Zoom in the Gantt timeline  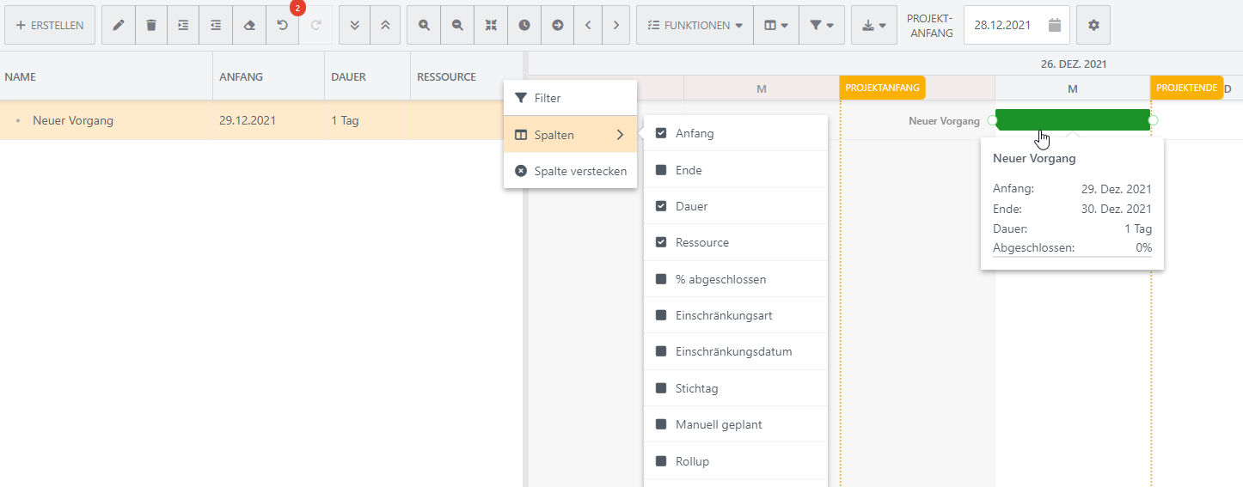424,25
